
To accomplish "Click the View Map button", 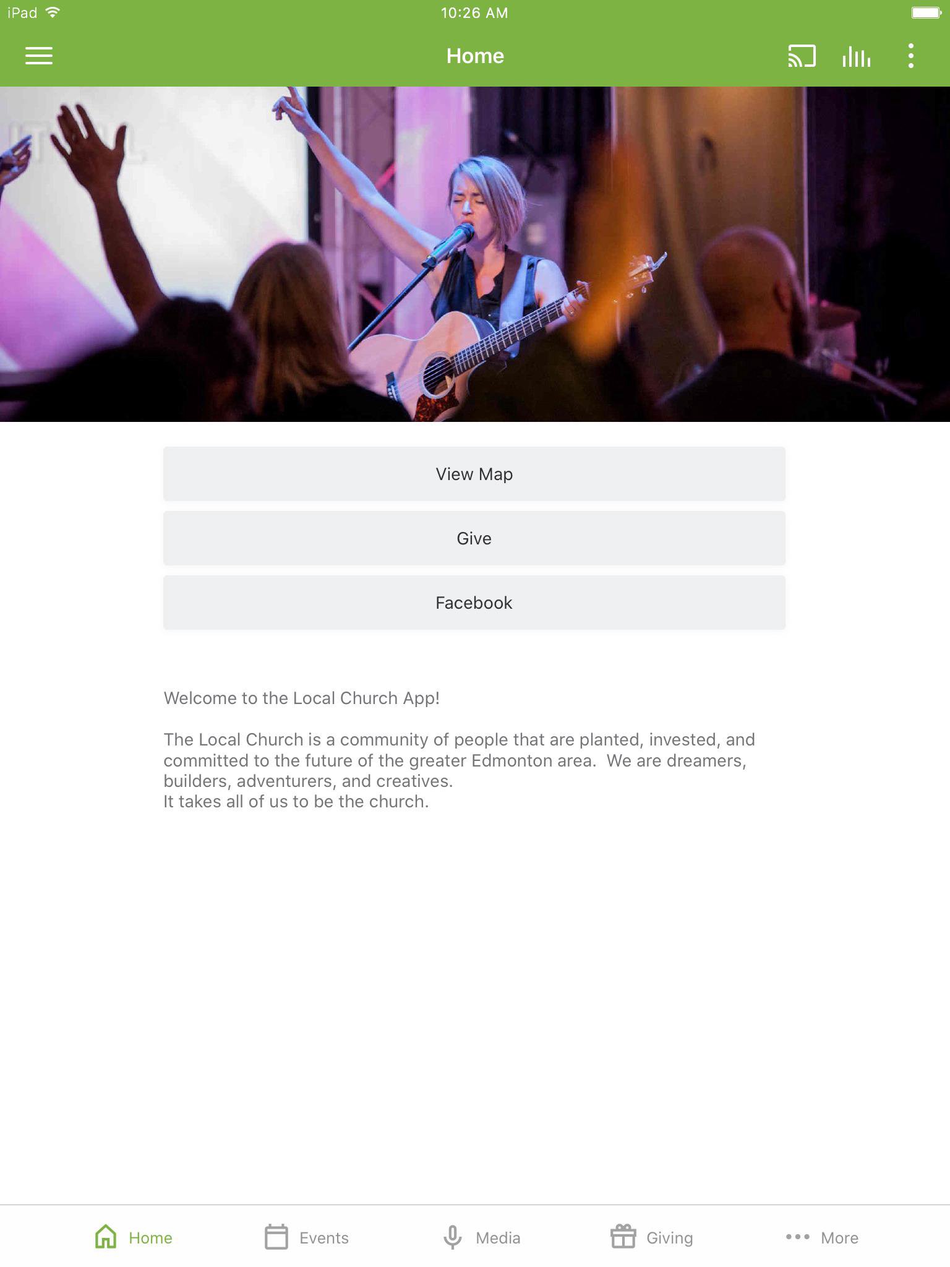I will click(474, 474).
